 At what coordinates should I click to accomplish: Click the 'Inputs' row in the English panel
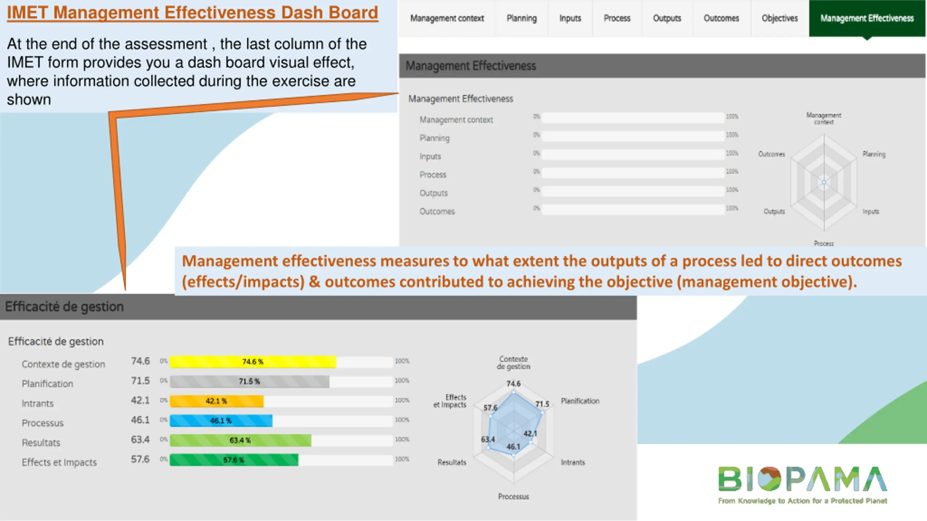click(x=430, y=156)
